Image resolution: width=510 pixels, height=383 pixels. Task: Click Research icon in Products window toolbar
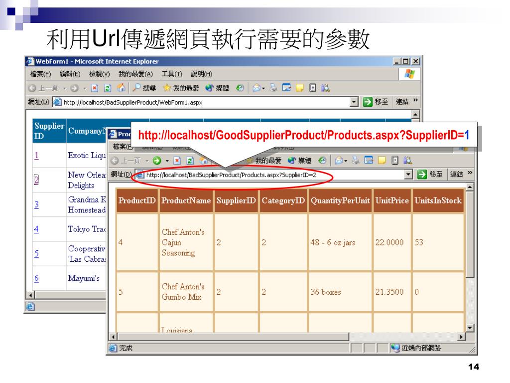(x=407, y=161)
